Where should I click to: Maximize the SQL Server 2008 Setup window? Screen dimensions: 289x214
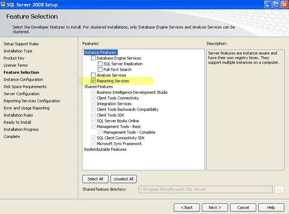pos(276,5)
